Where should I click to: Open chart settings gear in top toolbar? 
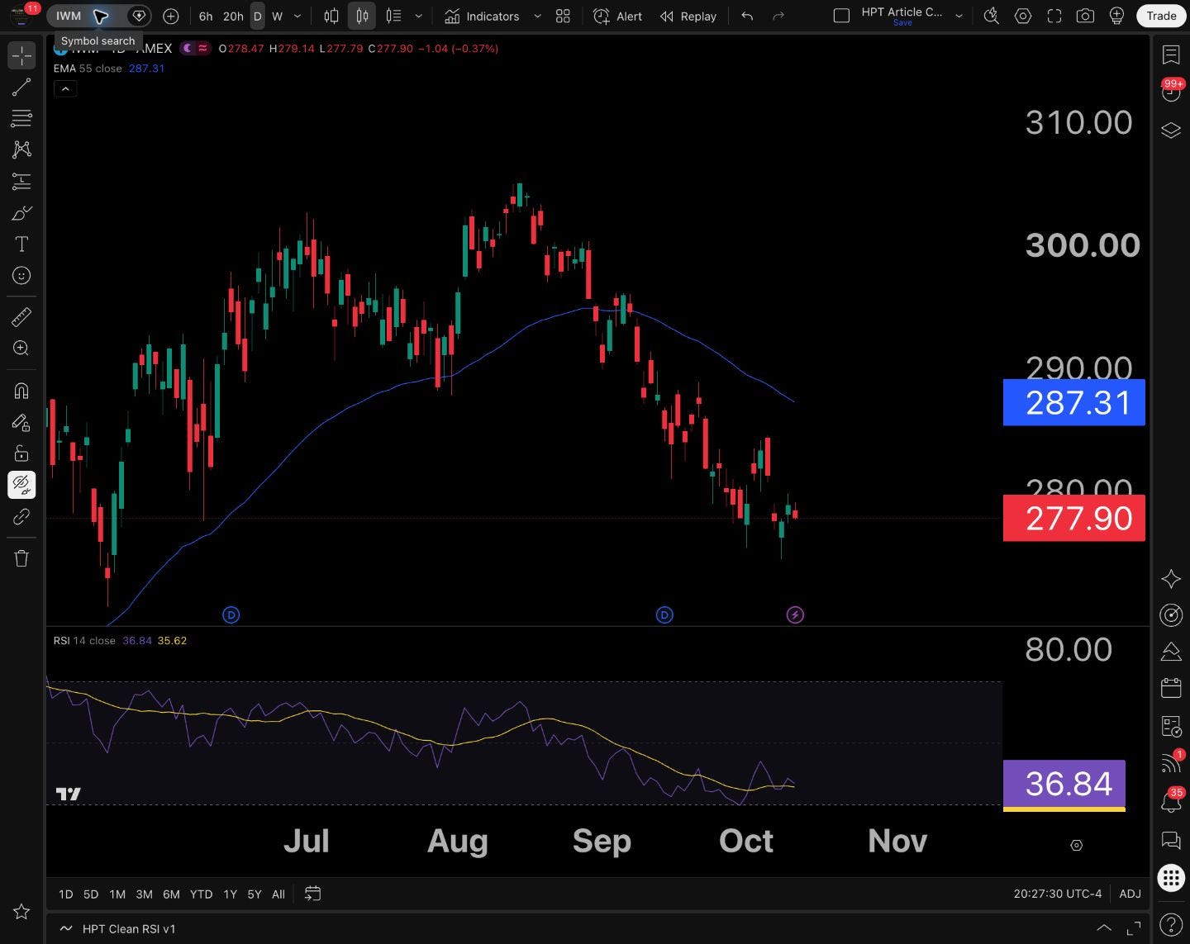point(1023,16)
